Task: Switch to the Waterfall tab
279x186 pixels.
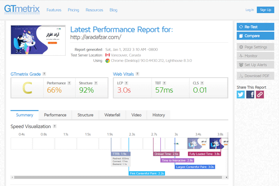Action: (112, 115)
